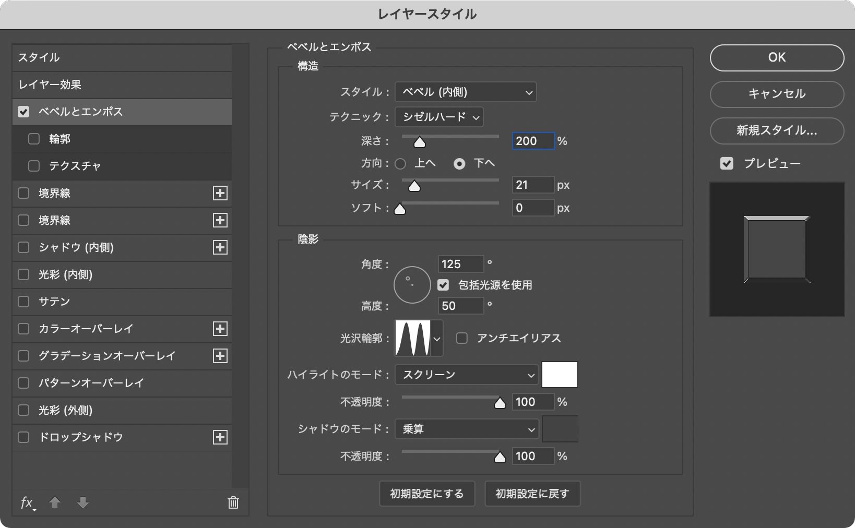The height and width of the screenshot is (528, 855).
Task: Enable the 輪郭 checkbox
Action: (34, 139)
